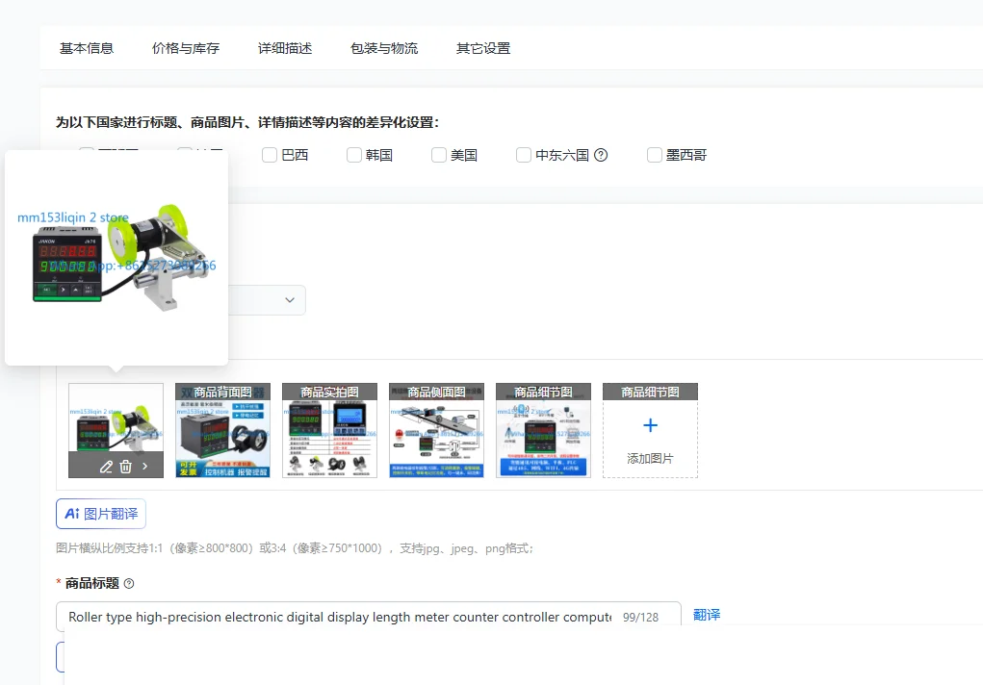This screenshot has height=685, width=983.
Task: Tick the 巴西 checkbox
Action: coord(270,155)
